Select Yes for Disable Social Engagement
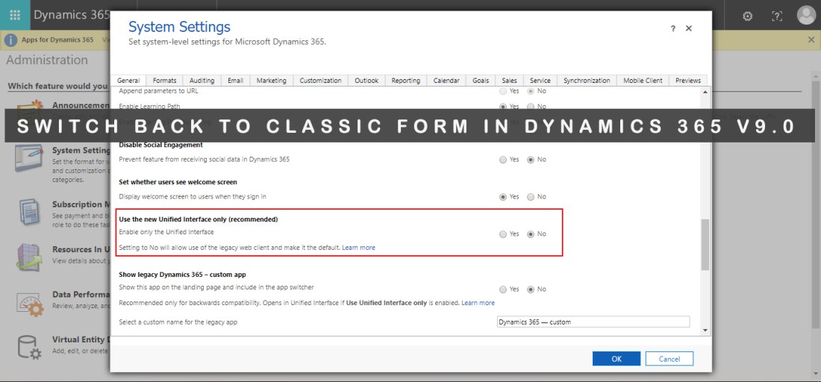Screen dimensions: 821x382 click(503, 160)
